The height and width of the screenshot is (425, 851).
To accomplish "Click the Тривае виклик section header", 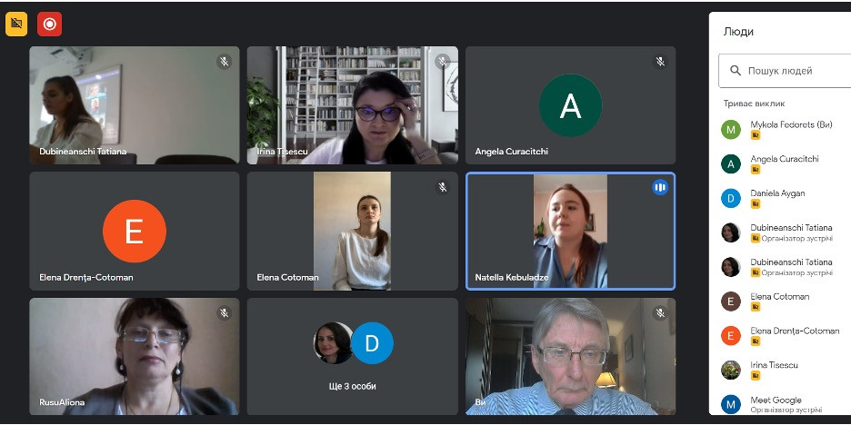I will pyautogui.click(x=754, y=103).
